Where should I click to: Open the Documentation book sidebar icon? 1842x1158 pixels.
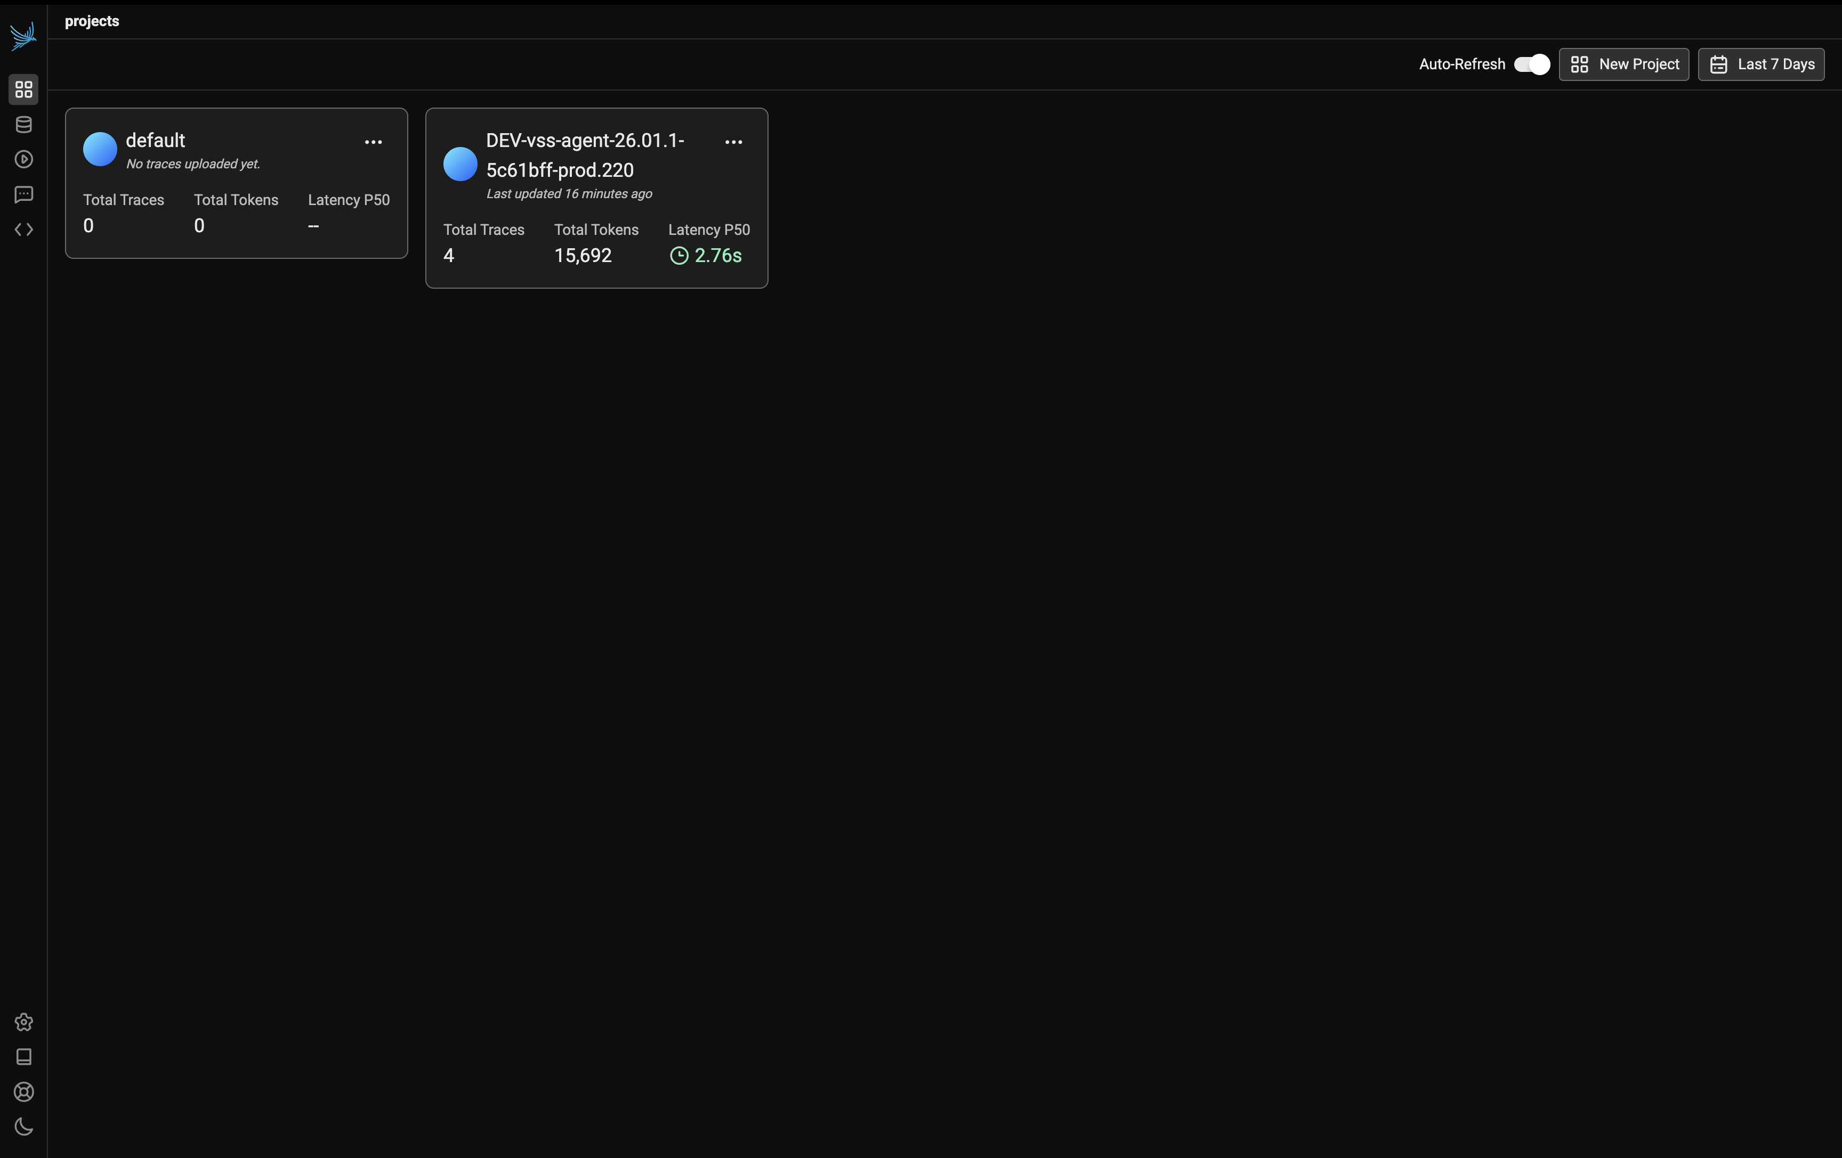(x=23, y=1056)
